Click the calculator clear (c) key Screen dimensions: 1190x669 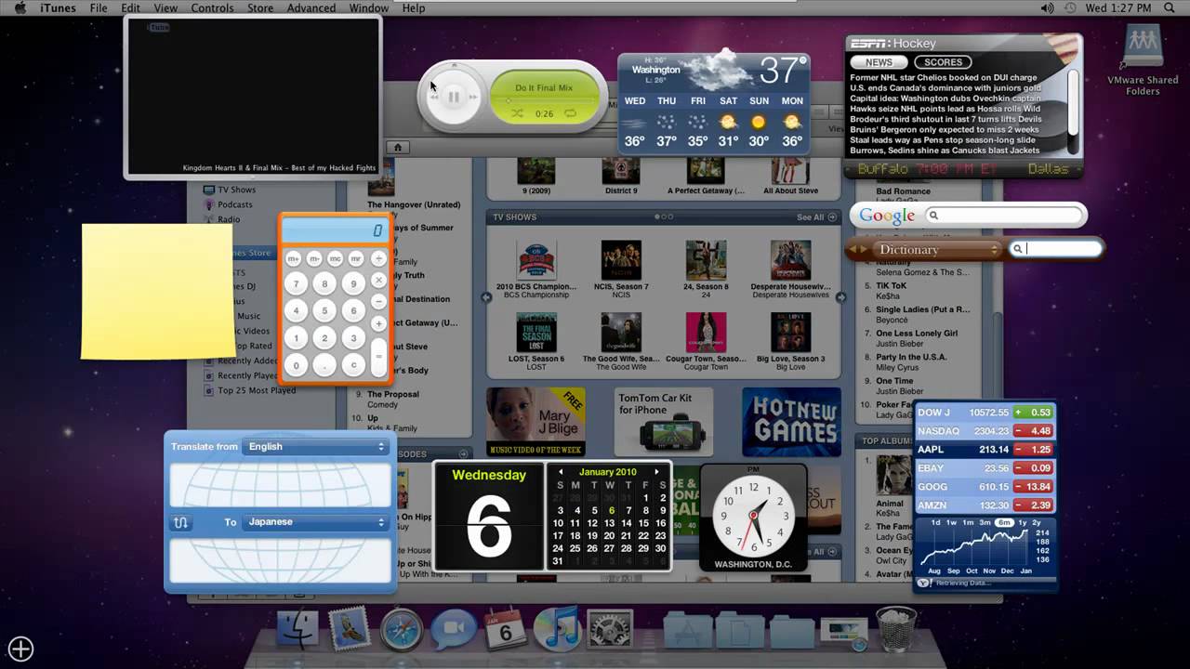[x=353, y=365]
